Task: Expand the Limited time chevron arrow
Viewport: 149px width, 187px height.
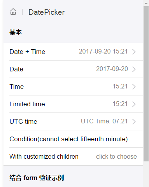Action: (134, 104)
